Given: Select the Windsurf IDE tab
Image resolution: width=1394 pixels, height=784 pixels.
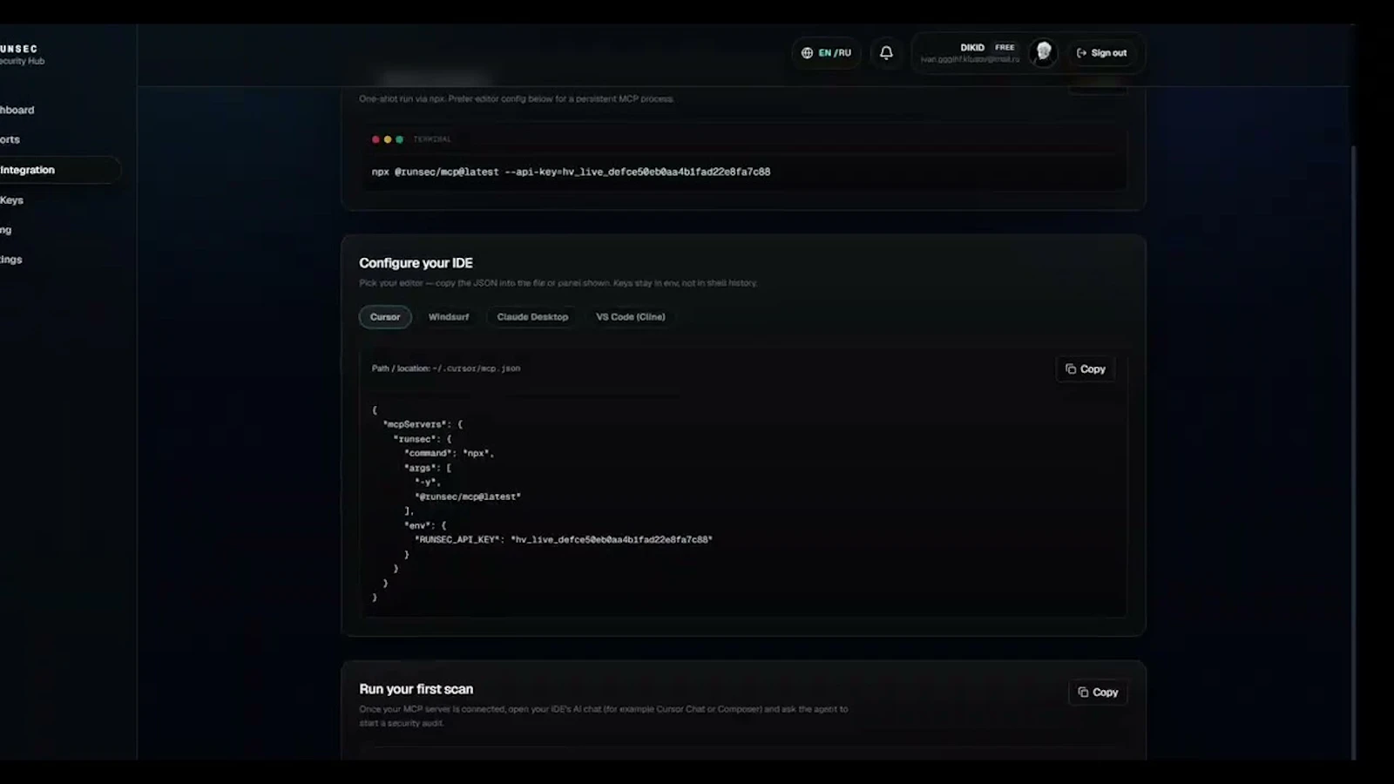Looking at the screenshot, I should tap(449, 317).
